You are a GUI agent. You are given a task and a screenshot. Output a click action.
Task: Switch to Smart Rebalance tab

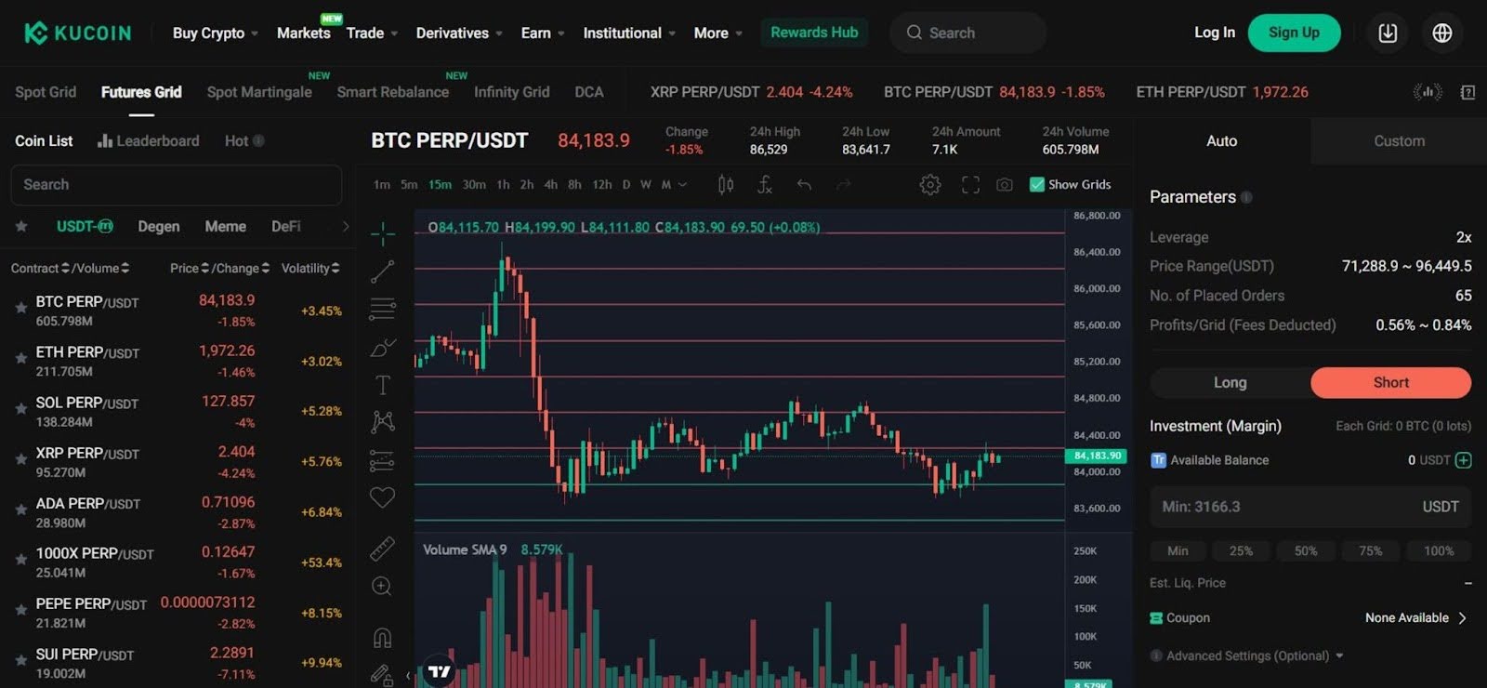pyautogui.click(x=392, y=92)
